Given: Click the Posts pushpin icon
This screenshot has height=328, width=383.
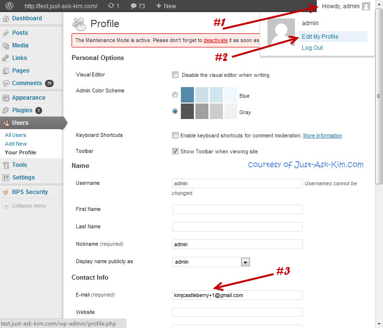Looking at the screenshot, I should point(6,33).
